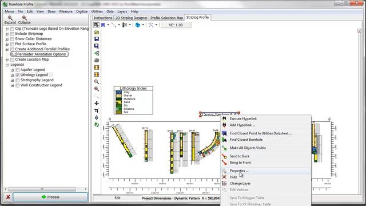Image resolution: width=366 pixels, height=206 pixels.
Task: Open the rectangle shapes tool dropdown arrow
Action: coord(108,25)
